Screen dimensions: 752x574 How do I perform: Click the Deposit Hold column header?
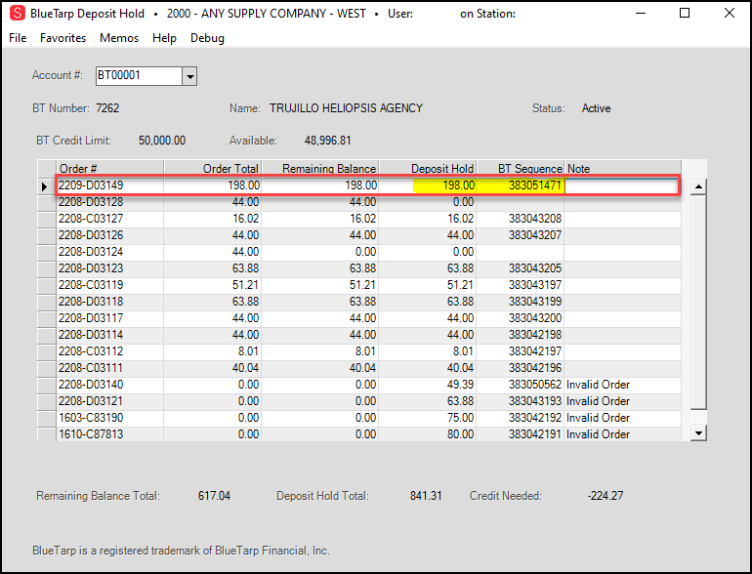coord(428,168)
